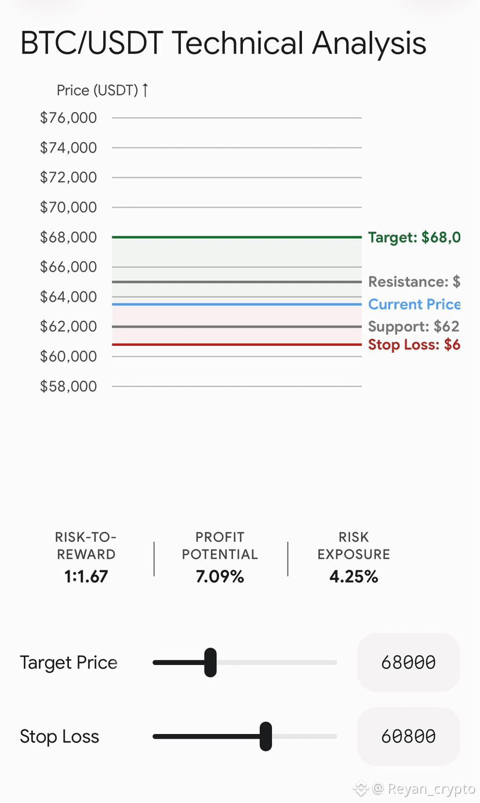The width and height of the screenshot is (480, 803).
Task: Click the Support line label
Action: [x=414, y=327]
